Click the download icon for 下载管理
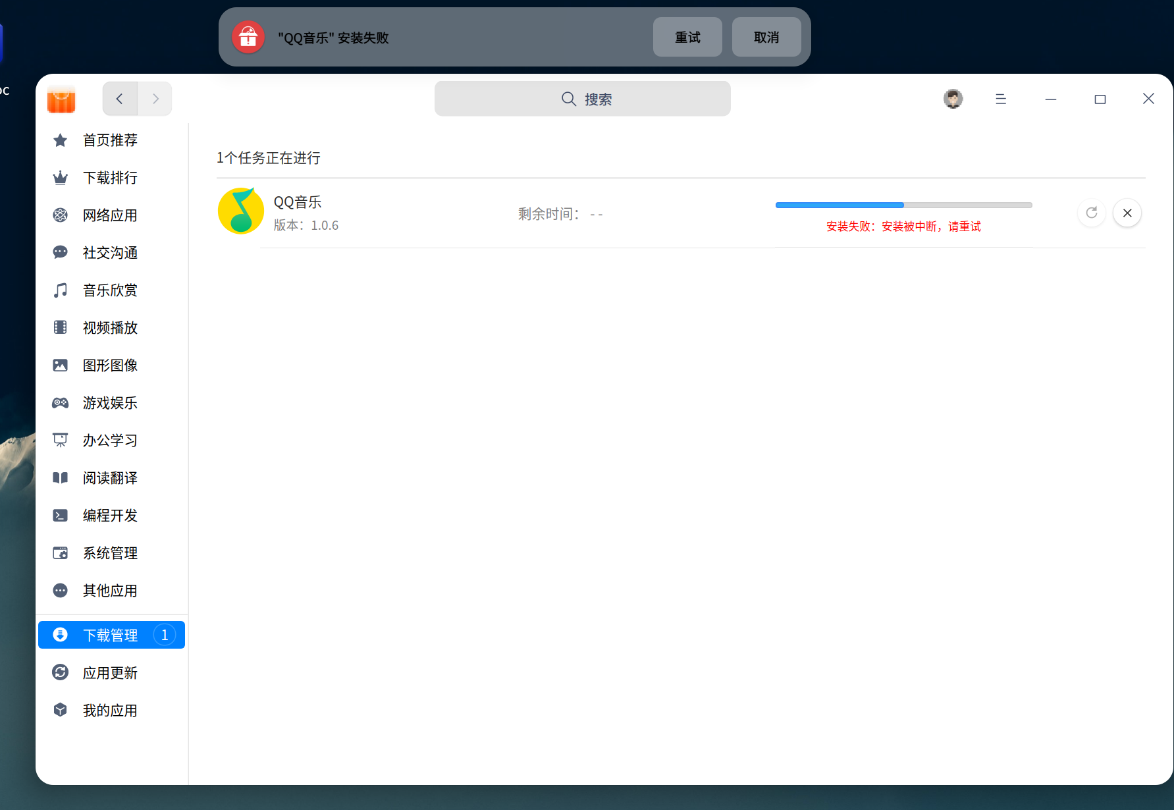 (x=60, y=635)
